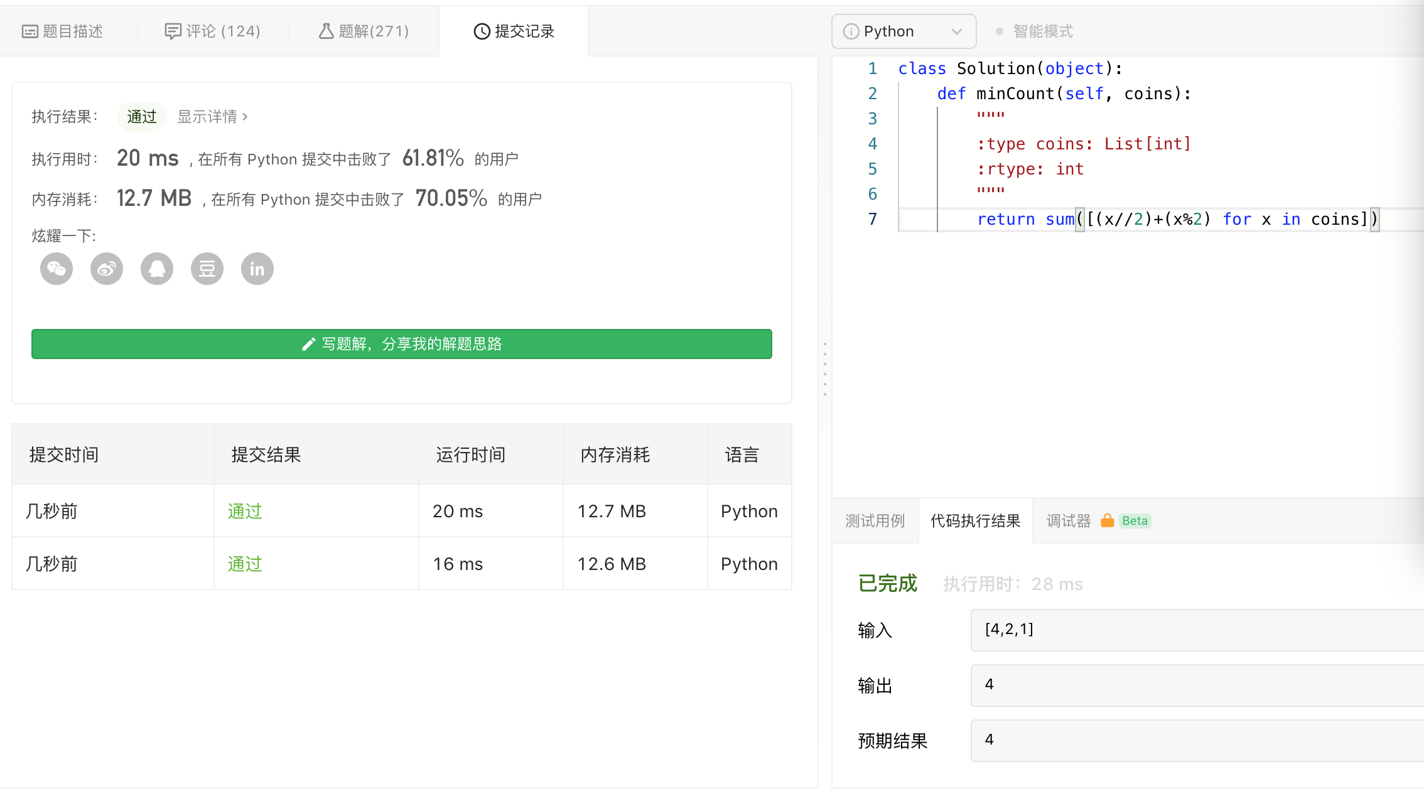The image size is (1424, 796).
Task: Click the lock icon next to 调试器
Action: (1108, 520)
